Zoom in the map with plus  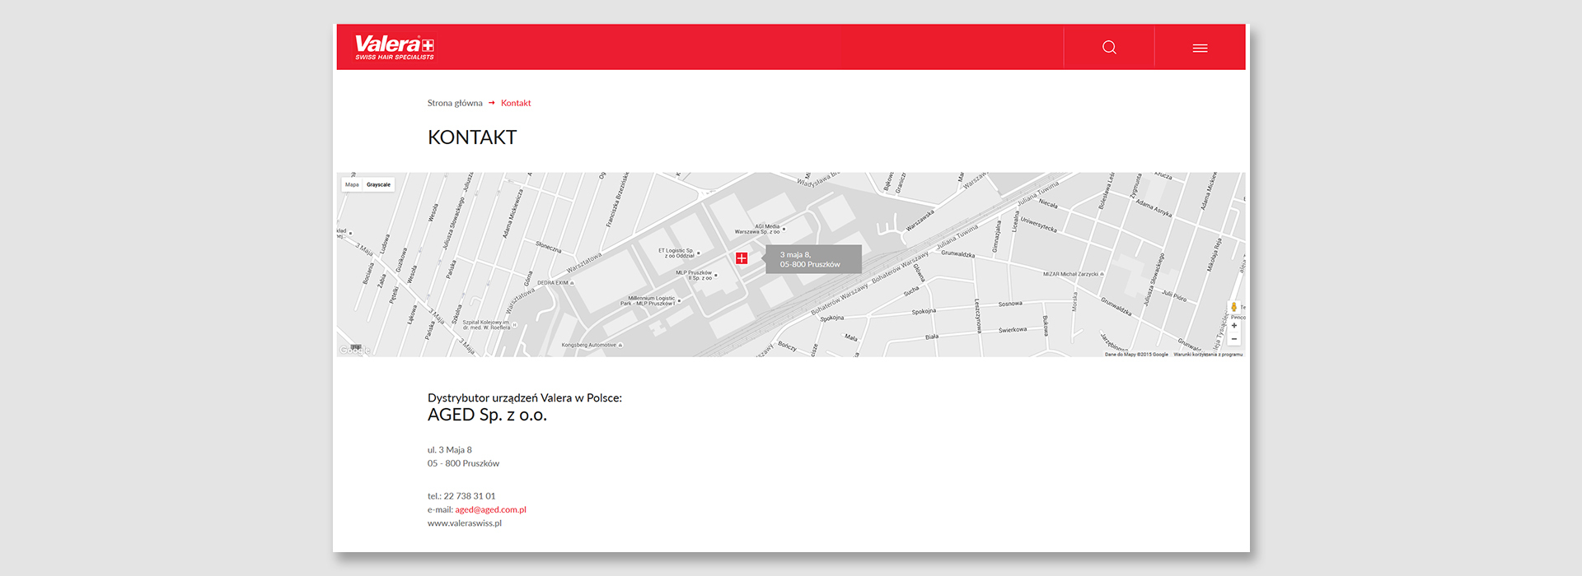[1233, 326]
